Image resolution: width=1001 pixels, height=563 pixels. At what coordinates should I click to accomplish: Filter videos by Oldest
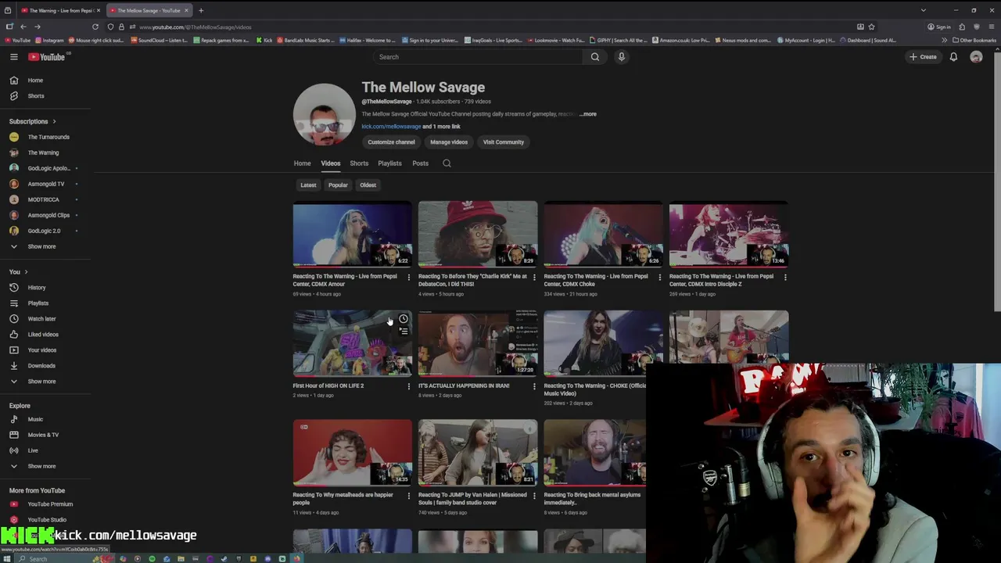click(368, 185)
